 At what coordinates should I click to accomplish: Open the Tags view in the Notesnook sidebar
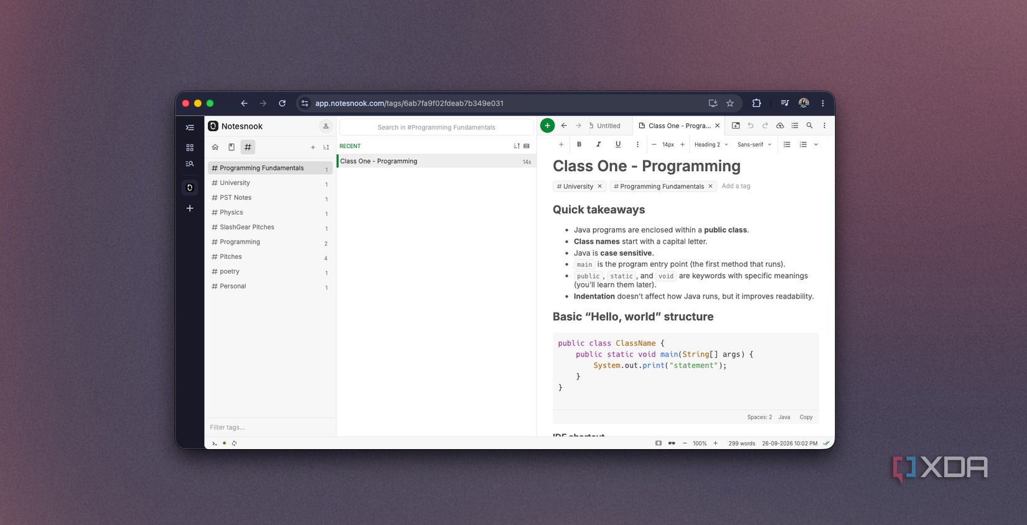click(248, 147)
